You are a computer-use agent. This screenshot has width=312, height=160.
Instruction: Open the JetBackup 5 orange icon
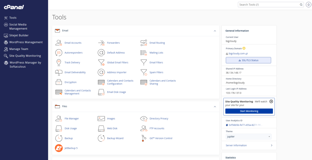(59, 148)
